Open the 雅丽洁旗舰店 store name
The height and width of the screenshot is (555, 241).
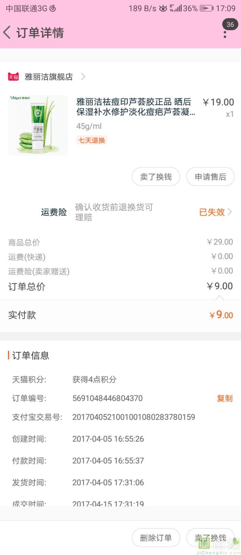click(49, 77)
